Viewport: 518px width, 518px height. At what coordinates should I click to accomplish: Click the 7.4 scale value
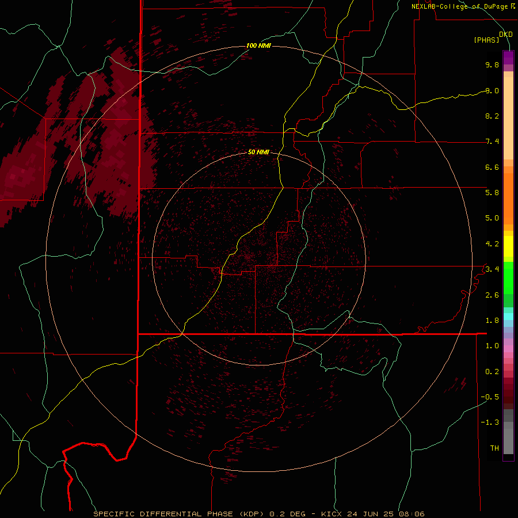[492, 142]
